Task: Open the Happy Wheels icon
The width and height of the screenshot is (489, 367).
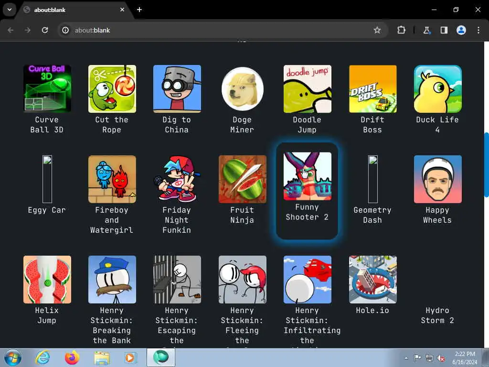Action: [438, 179]
